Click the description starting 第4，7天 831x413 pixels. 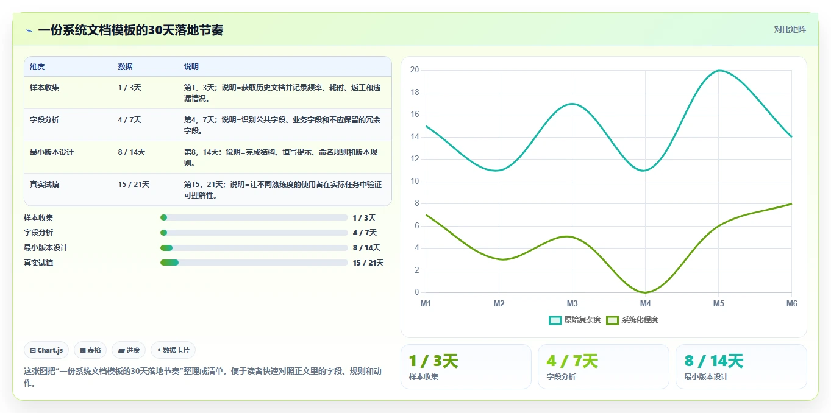pos(283,125)
